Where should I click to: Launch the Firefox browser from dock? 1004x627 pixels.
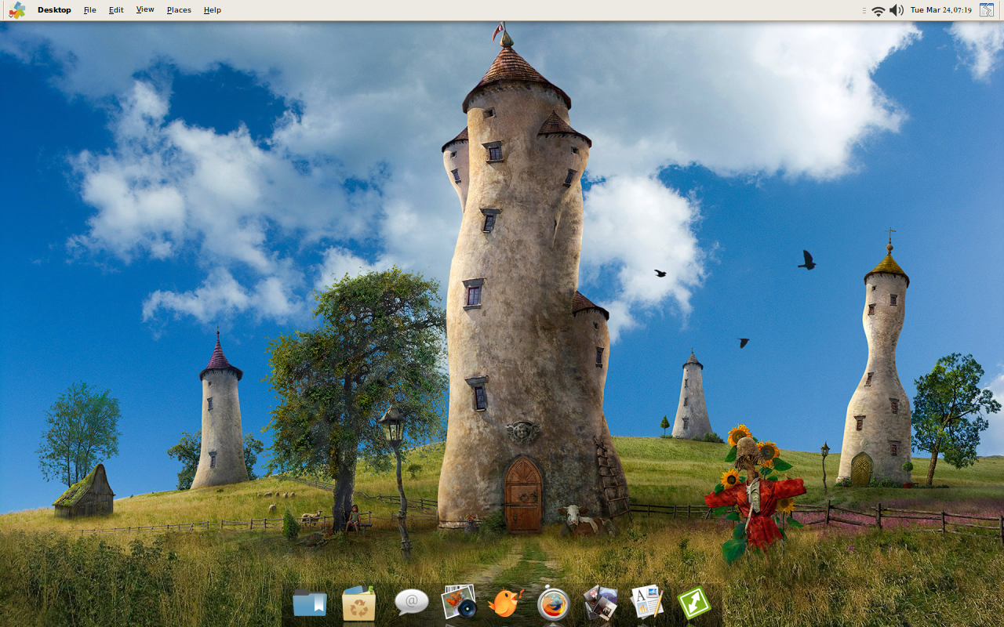554,604
